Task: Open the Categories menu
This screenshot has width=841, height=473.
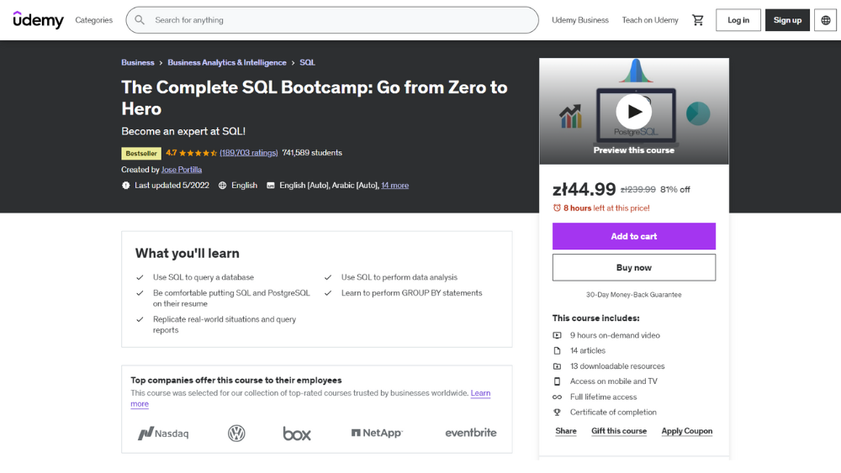Action: coord(94,20)
